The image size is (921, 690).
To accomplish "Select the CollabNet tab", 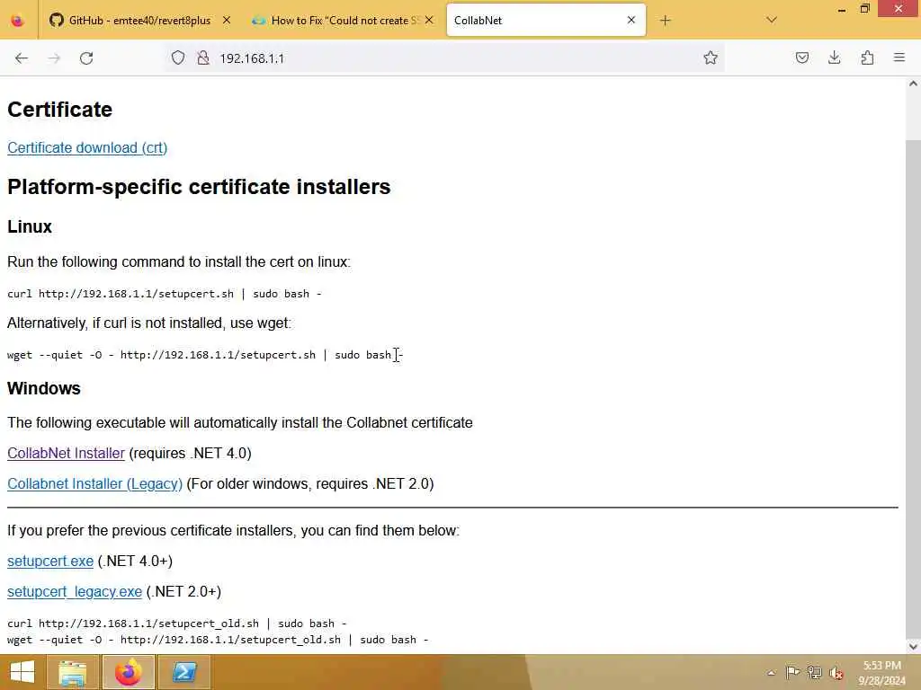I will point(546,20).
